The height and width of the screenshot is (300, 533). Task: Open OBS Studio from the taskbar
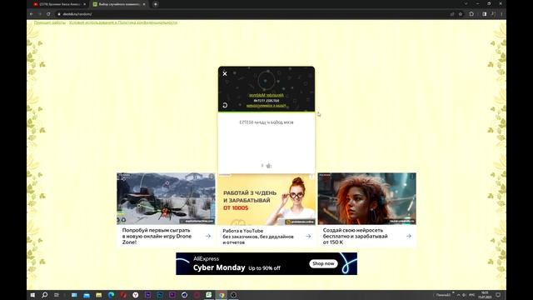[233, 295]
